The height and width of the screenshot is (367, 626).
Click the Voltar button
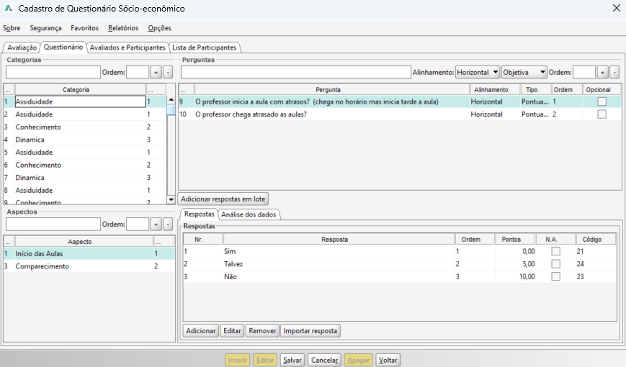click(x=388, y=360)
